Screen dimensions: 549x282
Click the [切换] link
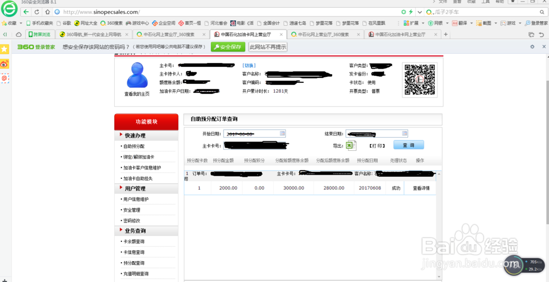click(x=249, y=65)
